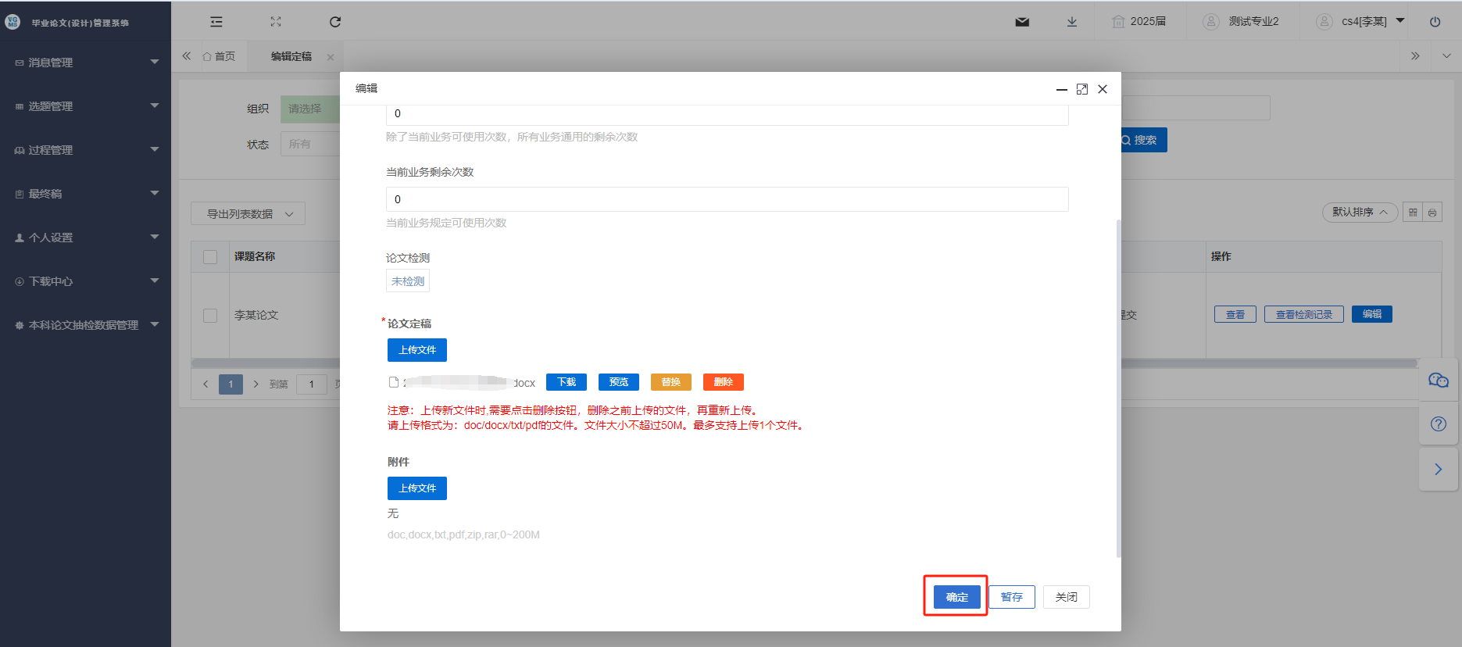Toggle the select-all checkbox in table header

point(210,257)
